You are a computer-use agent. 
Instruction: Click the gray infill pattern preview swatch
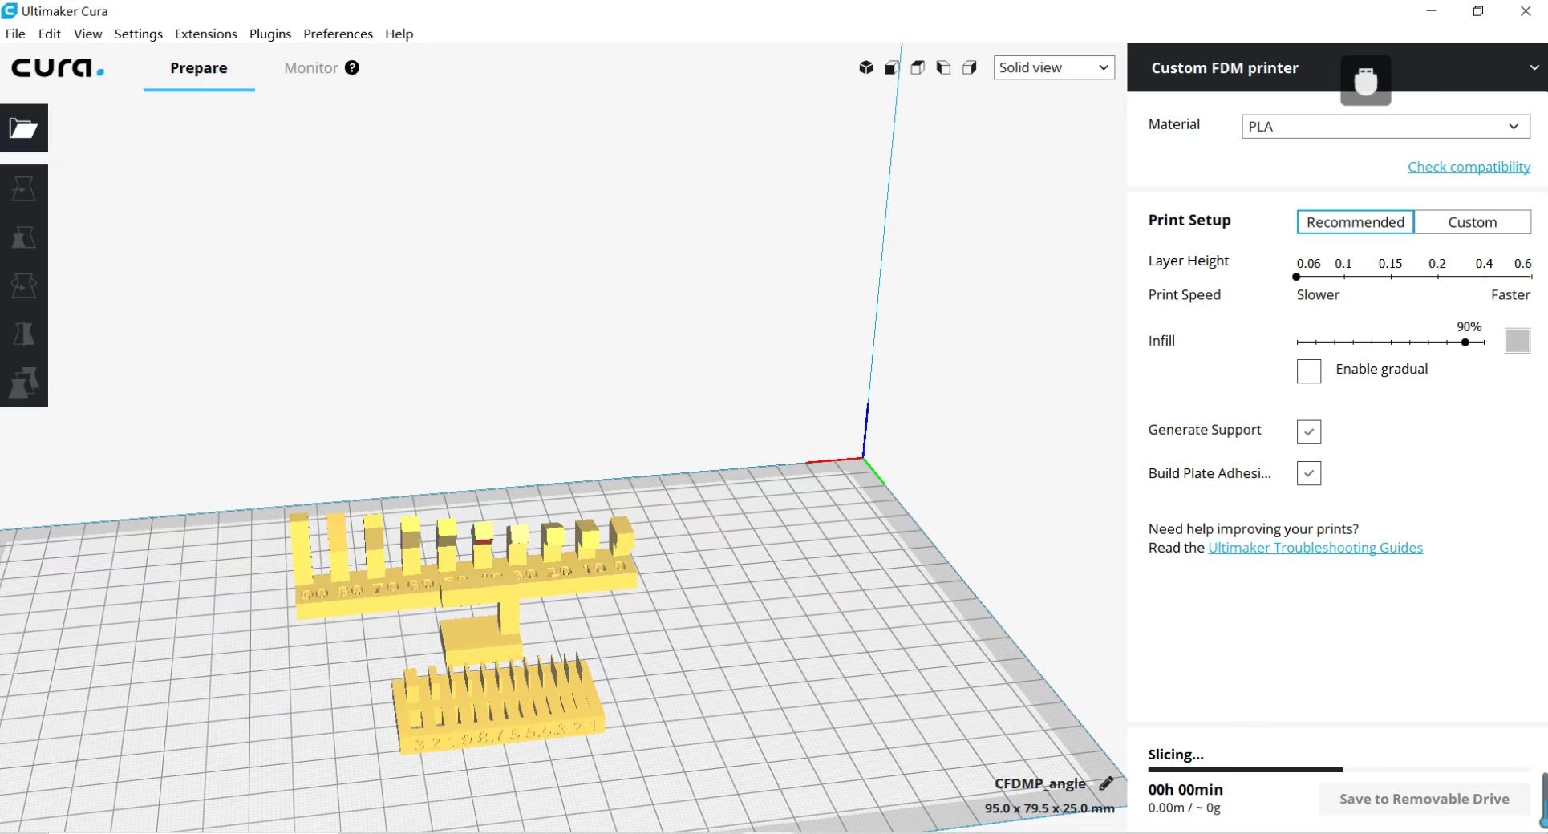1517,341
